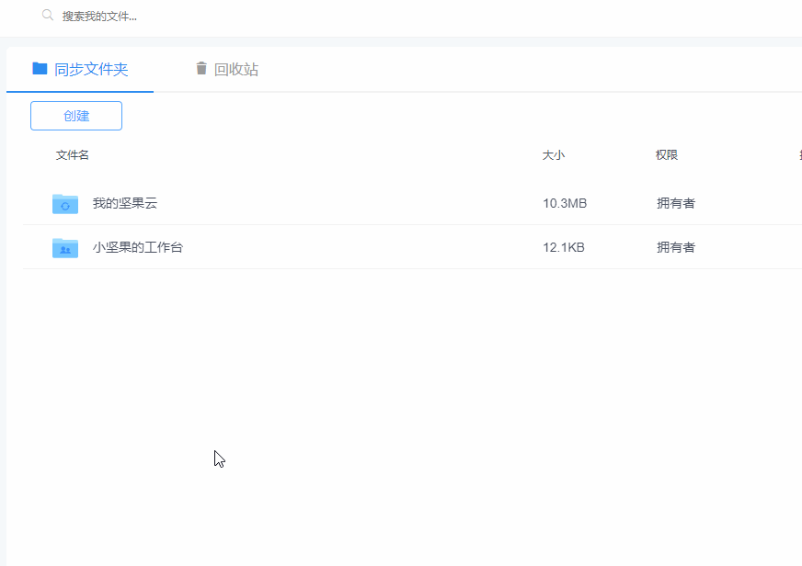Click the 10.3MB size value
802x566 pixels.
(565, 203)
